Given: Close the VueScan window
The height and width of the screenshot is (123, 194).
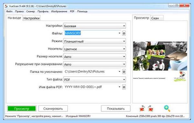Looking at the screenshot, I should pos(184,5).
